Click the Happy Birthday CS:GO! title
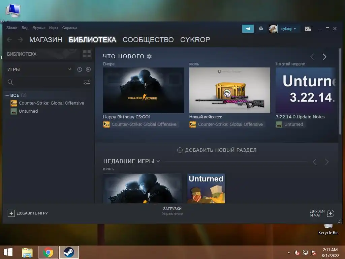 point(126,117)
